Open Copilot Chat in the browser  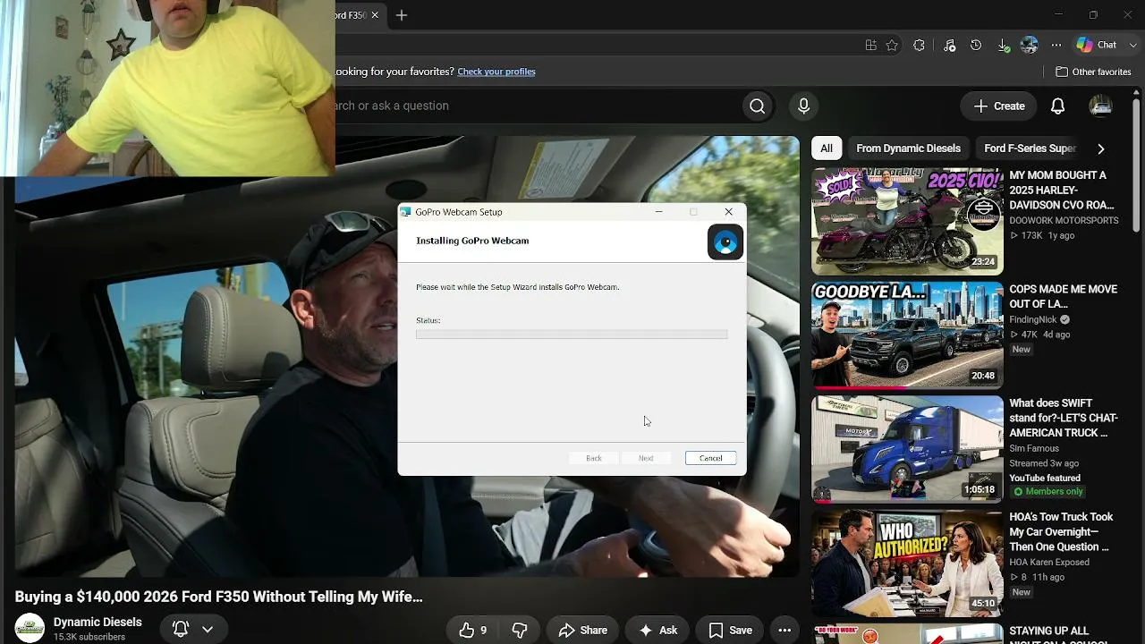click(x=1098, y=45)
